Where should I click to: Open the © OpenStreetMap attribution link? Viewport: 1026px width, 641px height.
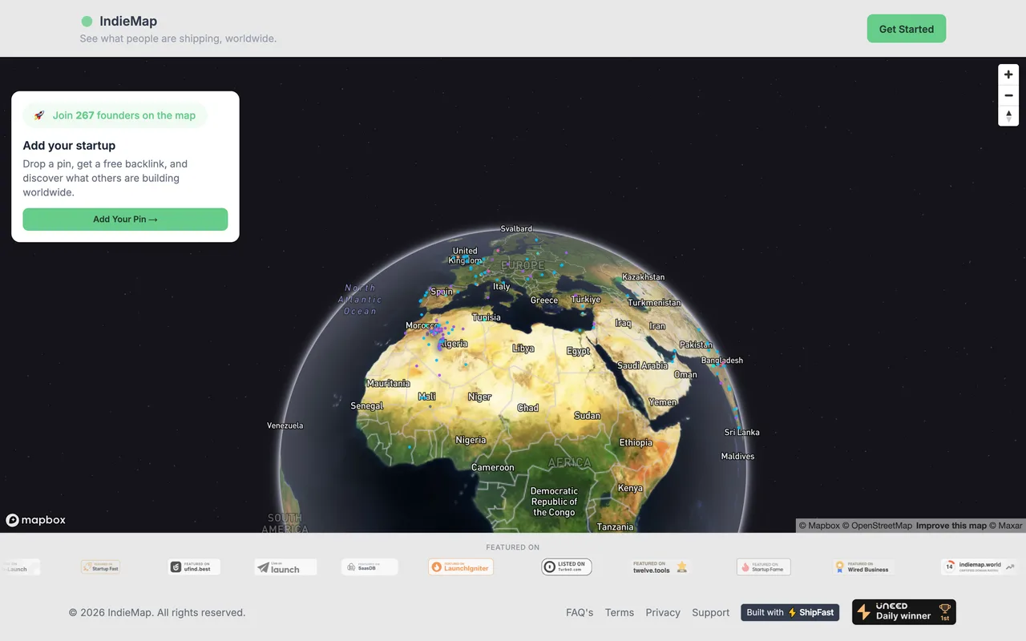point(877,526)
